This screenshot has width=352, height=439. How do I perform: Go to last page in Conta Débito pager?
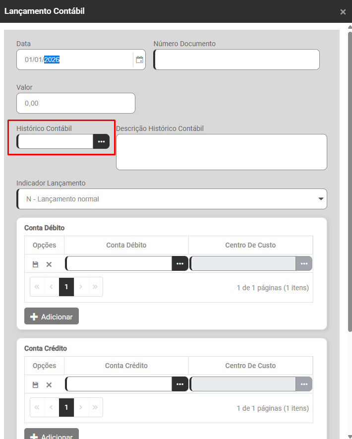coord(95,287)
